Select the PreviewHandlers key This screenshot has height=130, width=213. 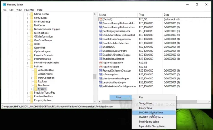pyautogui.click(x=43, y=96)
